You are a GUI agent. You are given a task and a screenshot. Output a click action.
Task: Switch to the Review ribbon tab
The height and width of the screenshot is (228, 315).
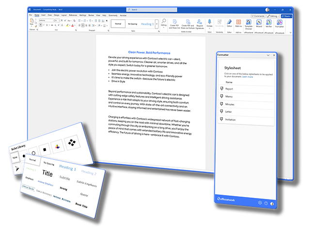coord(91,15)
